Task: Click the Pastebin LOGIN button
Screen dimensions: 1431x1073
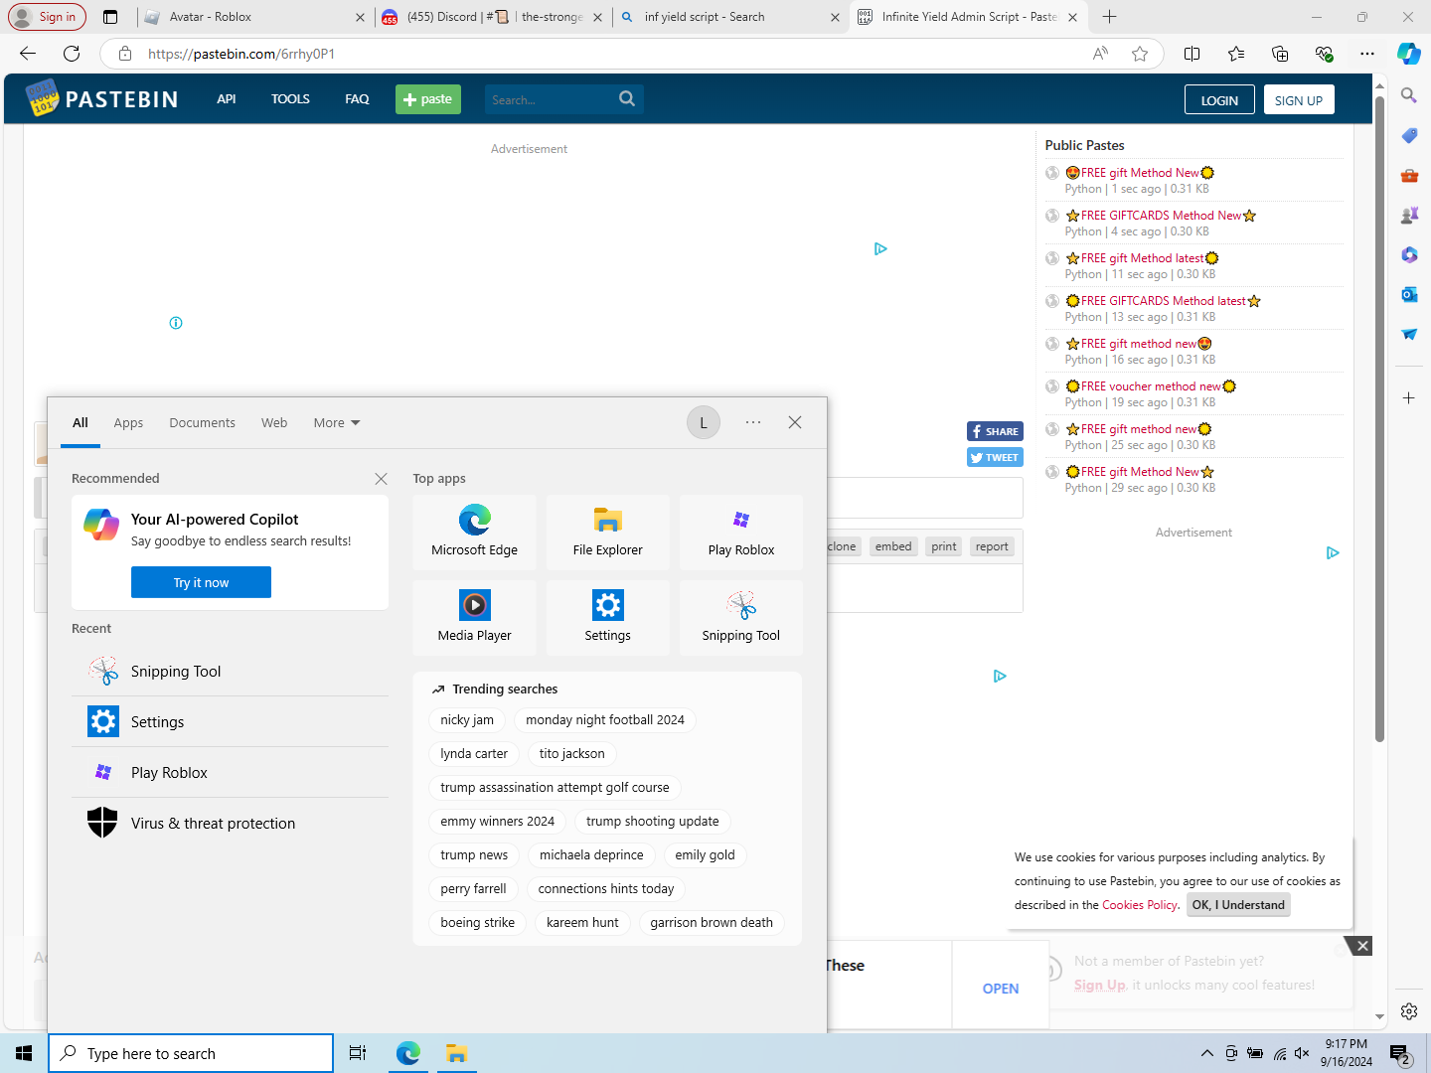Action: tap(1219, 100)
